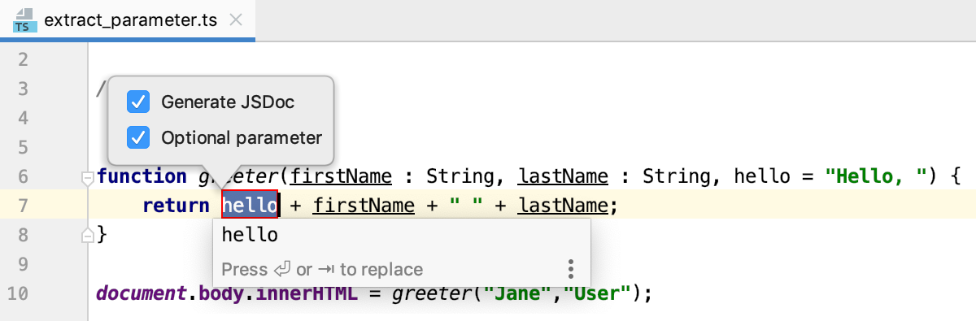The height and width of the screenshot is (321, 976).
Task: Toggle the Optional parameter checkbox
Action: [x=139, y=137]
